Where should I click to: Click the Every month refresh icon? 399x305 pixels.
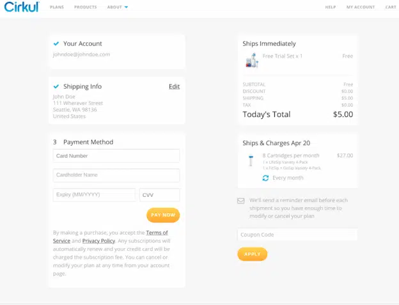265,178
